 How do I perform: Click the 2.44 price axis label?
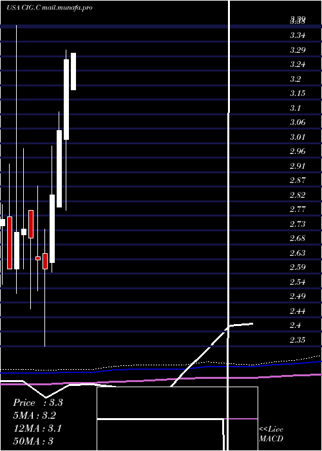298,311
